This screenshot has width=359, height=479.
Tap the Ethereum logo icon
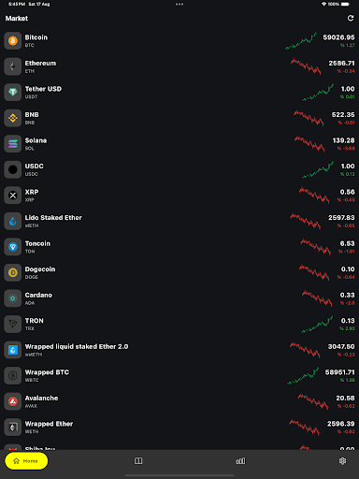(x=13, y=66)
